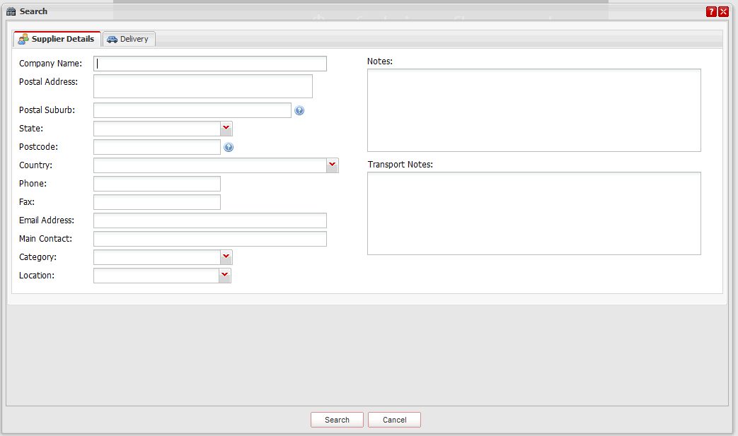Click the Postal Suburb text field
The width and height of the screenshot is (738, 436).
(192, 110)
